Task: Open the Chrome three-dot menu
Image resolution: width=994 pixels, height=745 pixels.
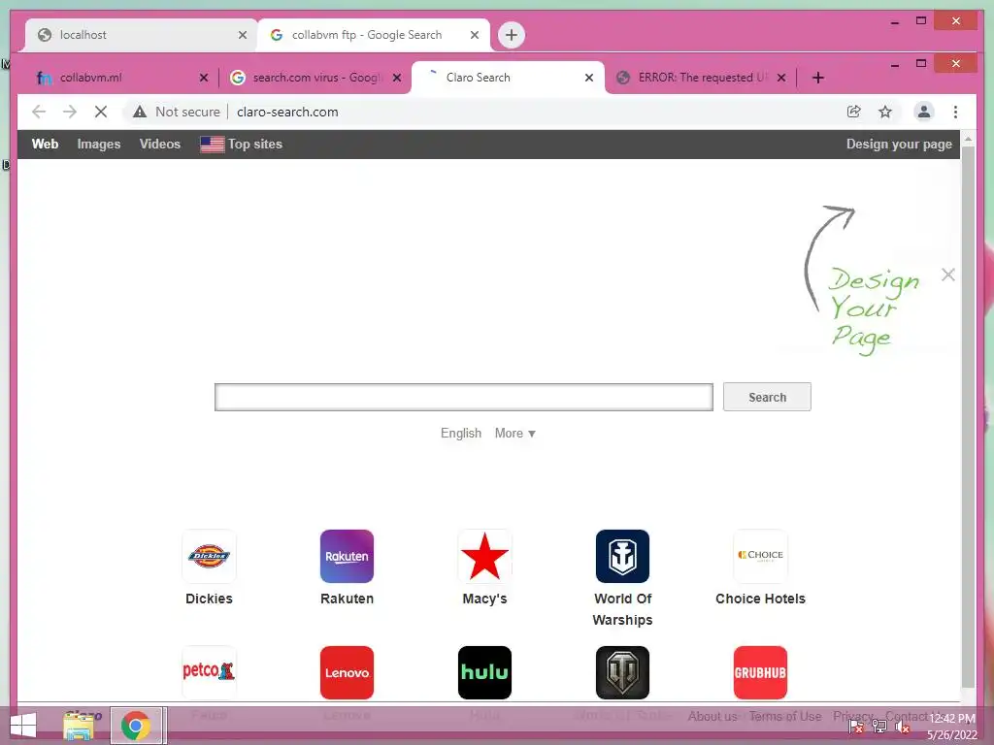Action: 955,113
